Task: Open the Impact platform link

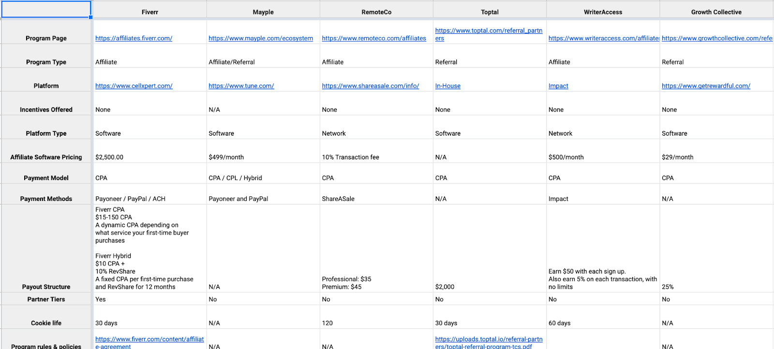Action: 558,86
